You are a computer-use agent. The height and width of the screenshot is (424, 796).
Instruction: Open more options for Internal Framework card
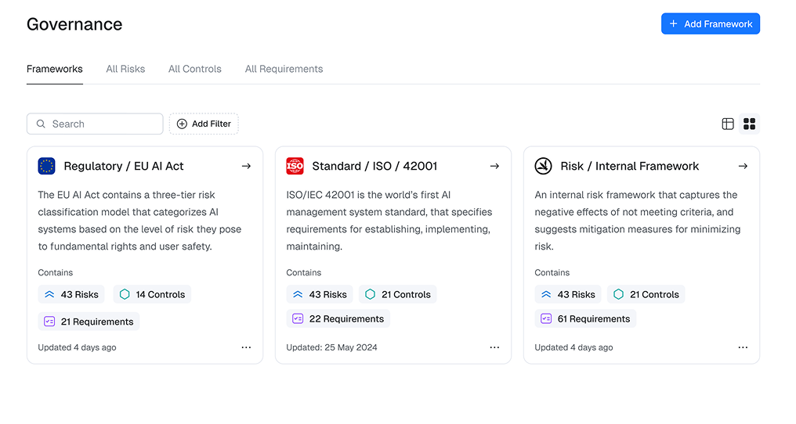pos(743,347)
